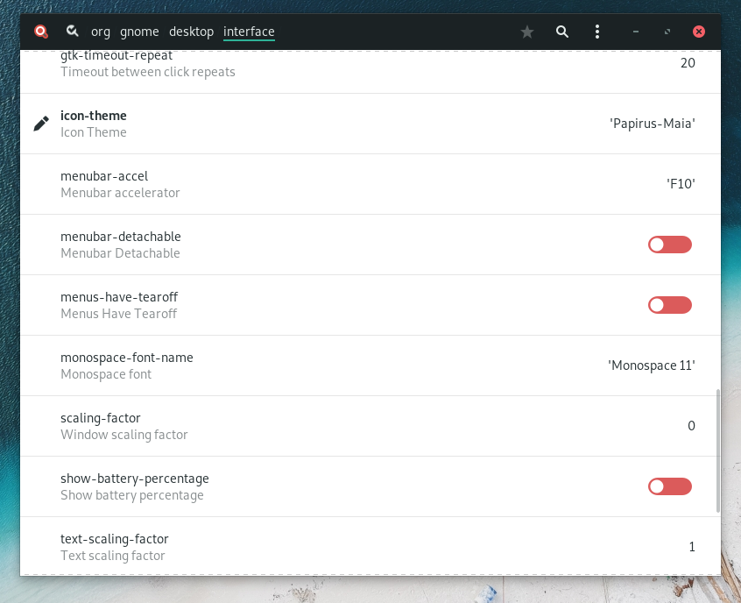Minimize the dconf Editor window
The height and width of the screenshot is (603, 741).
pos(636,32)
